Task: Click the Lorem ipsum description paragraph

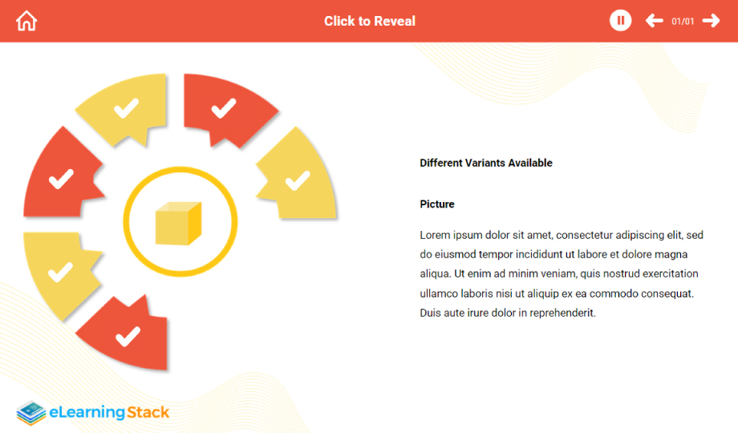Action: (561, 273)
